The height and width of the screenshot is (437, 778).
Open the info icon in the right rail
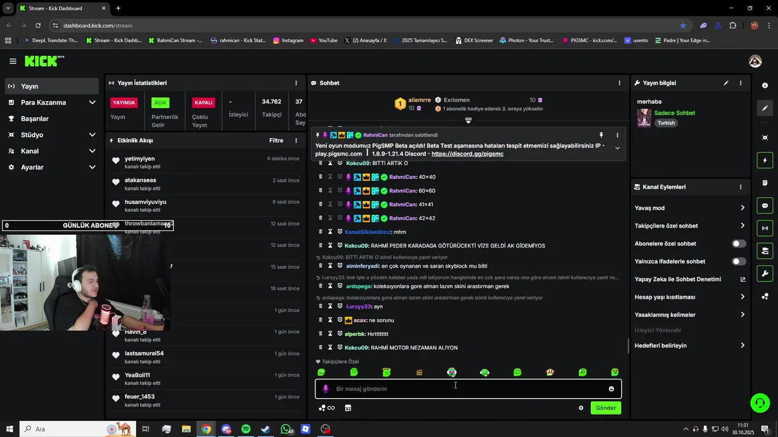click(x=765, y=86)
